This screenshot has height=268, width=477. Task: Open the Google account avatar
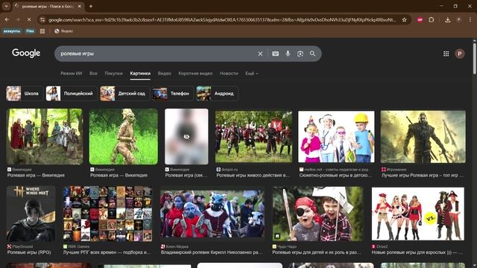pyautogui.click(x=460, y=54)
